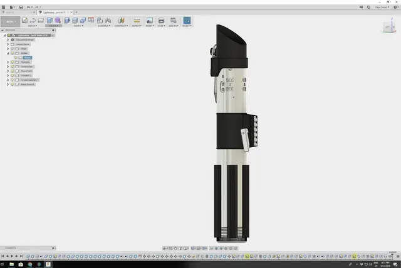
Task: Select the Extrude tool in Create group
Action: pyautogui.click(x=49, y=21)
